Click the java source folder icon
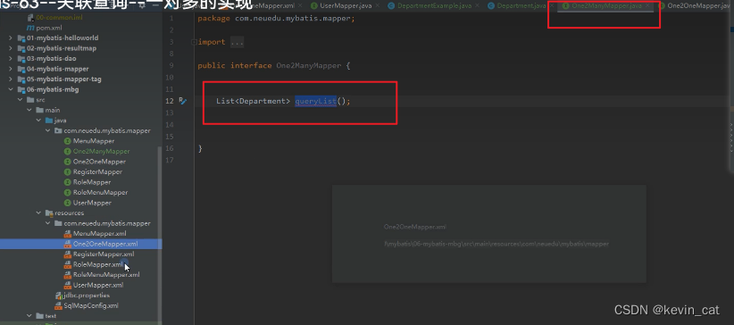The image size is (734, 325). pos(49,121)
